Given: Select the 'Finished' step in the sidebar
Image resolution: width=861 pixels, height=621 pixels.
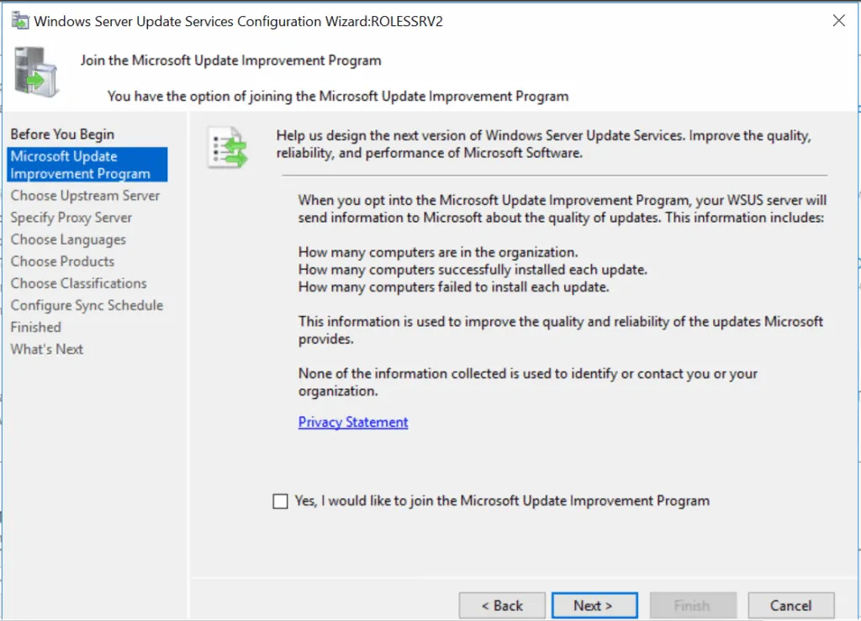Looking at the screenshot, I should click(x=35, y=327).
